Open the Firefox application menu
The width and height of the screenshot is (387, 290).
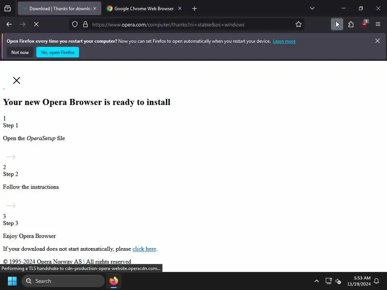tap(378, 25)
